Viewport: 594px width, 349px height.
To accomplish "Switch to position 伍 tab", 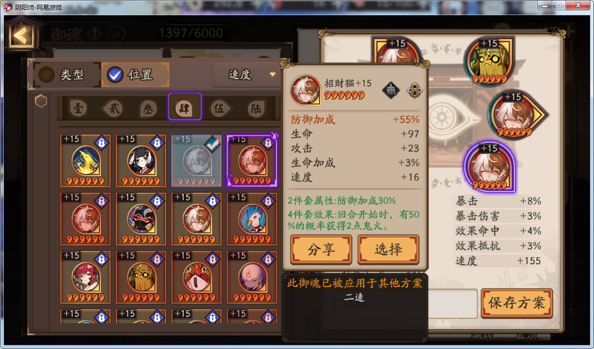I will pyautogui.click(x=219, y=109).
